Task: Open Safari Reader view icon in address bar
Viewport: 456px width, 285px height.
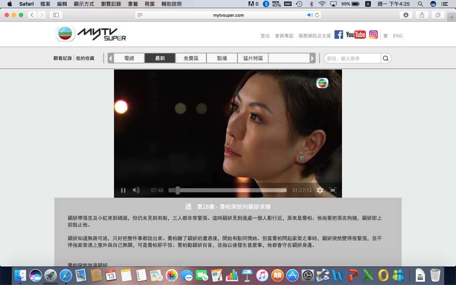Action: click(x=140, y=15)
